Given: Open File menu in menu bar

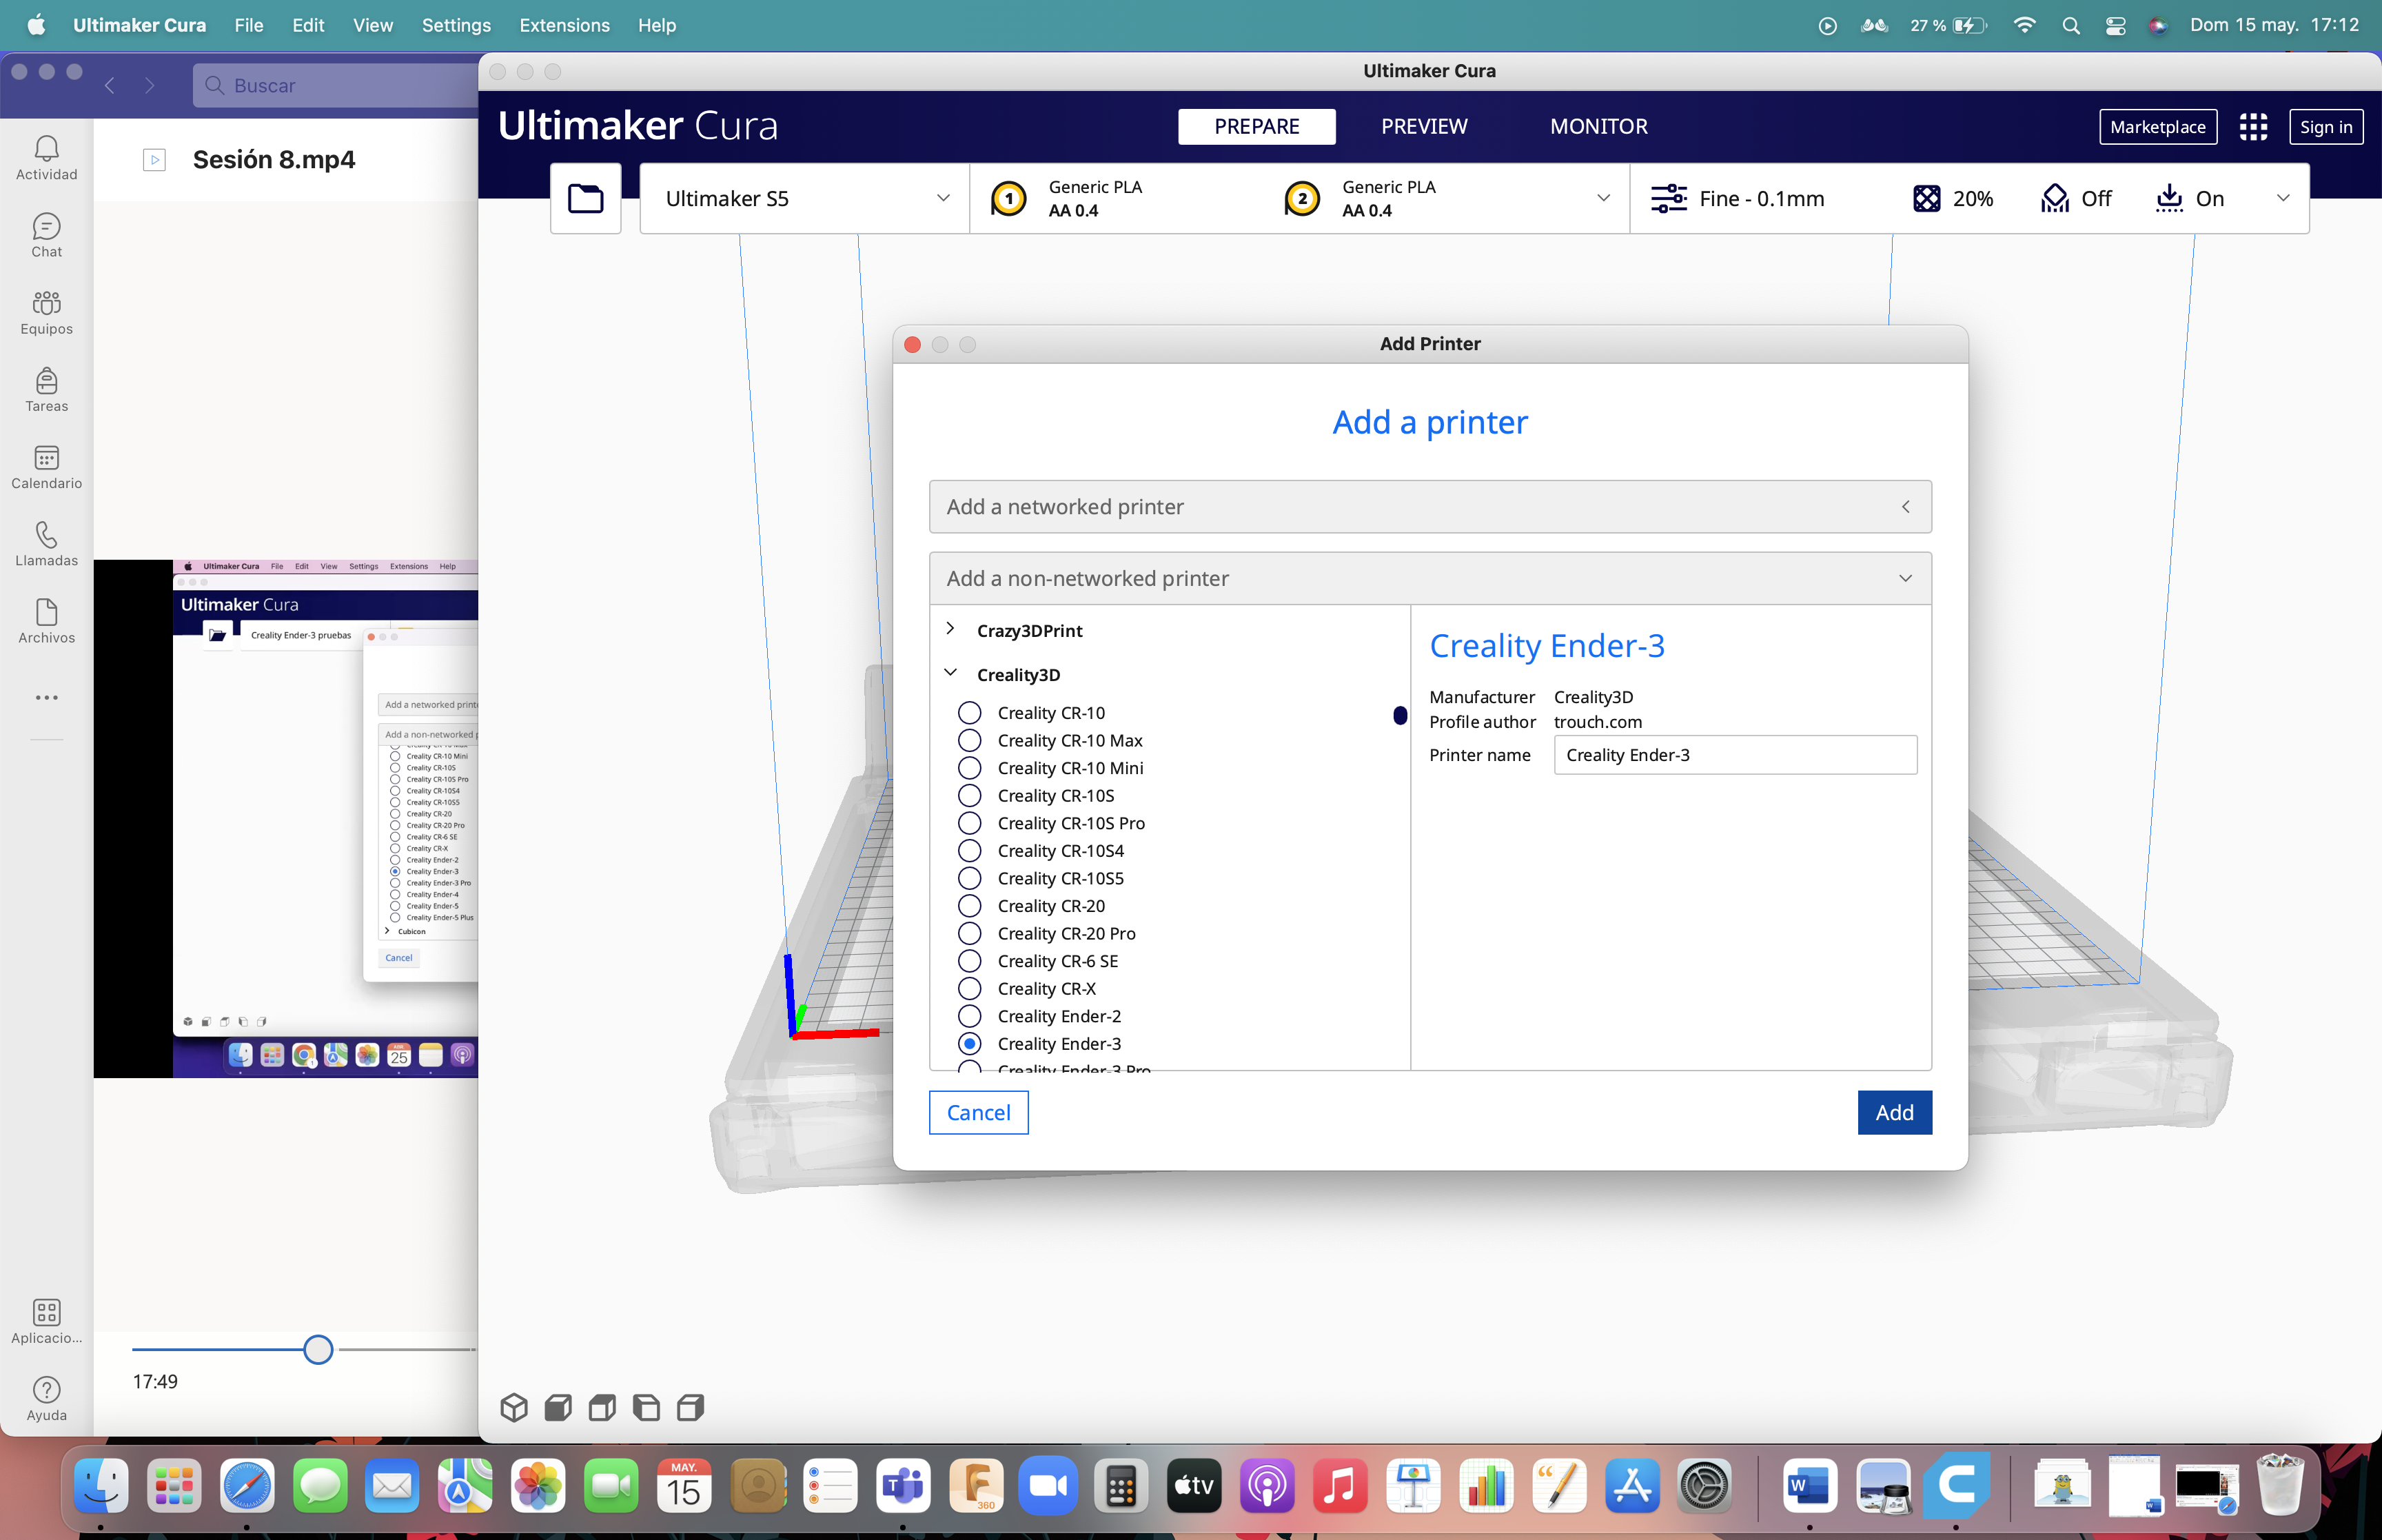Looking at the screenshot, I should 248,25.
